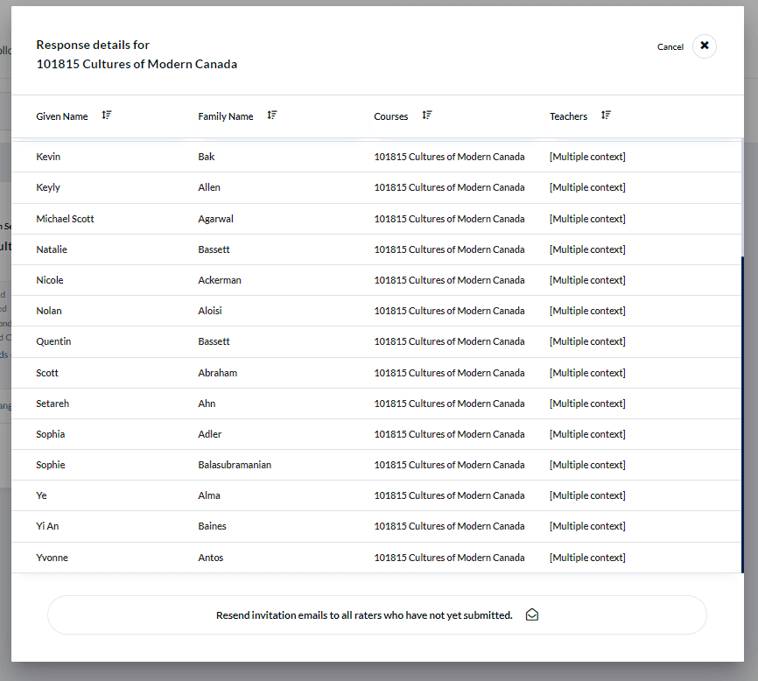Click Bassett in Natalie's row
Screen dimensions: 758x681
click(x=214, y=249)
